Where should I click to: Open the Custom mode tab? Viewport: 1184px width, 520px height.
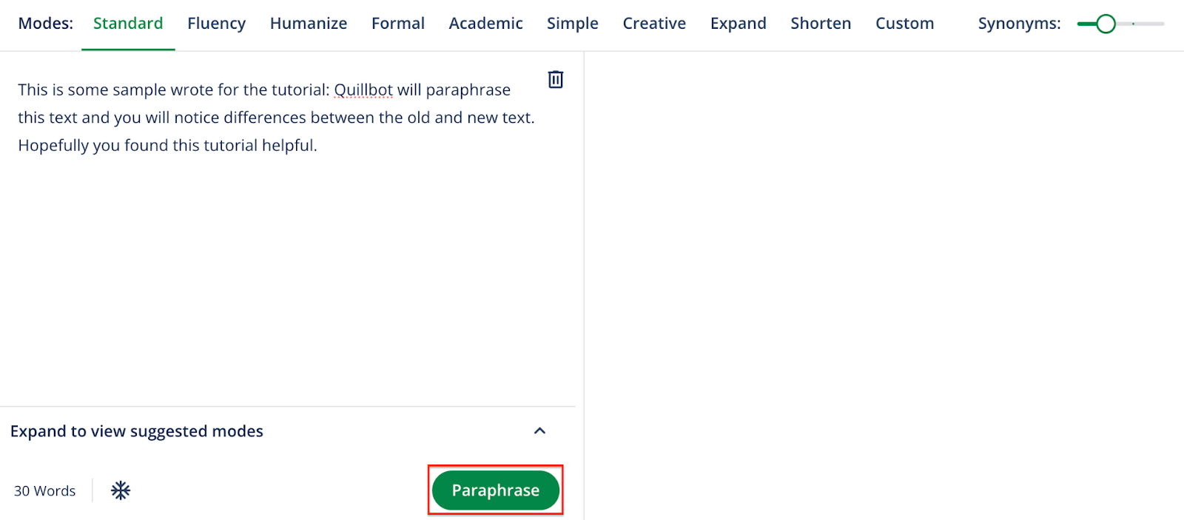point(904,24)
